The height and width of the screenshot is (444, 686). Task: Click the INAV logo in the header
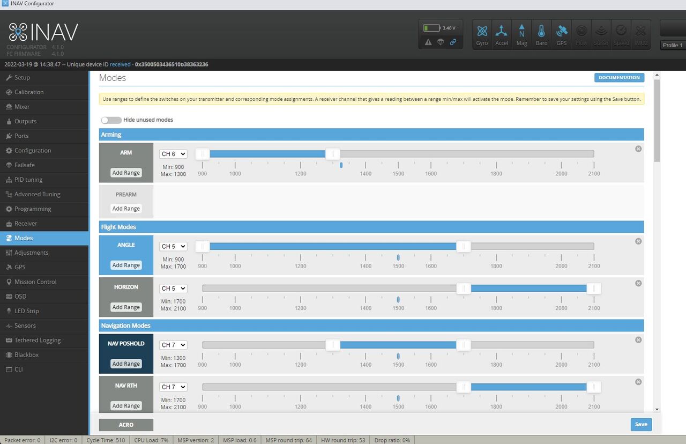[x=43, y=33]
